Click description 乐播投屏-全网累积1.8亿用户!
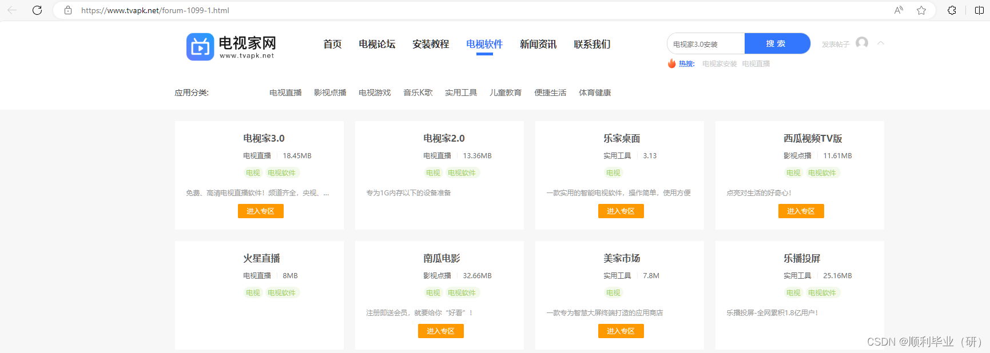The height and width of the screenshot is (353, 990). 772,313
